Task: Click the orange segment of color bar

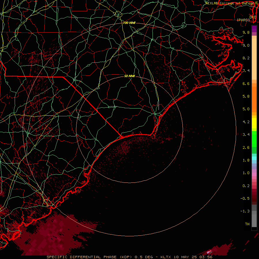Action: (x=254, y=100)
